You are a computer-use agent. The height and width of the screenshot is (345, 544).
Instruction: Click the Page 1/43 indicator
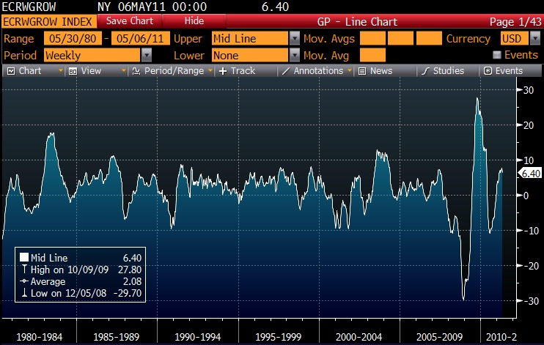[x=515, y=22]
